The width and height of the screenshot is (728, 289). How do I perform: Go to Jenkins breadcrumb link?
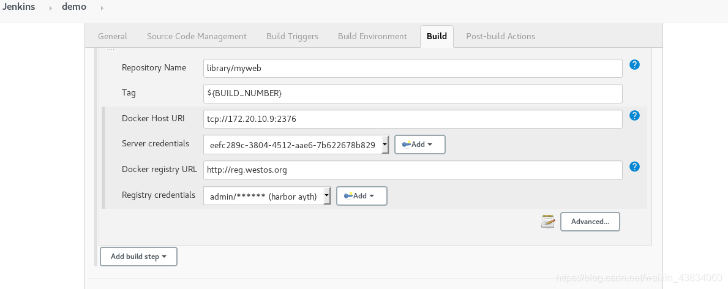pyautogui.click(x=18, y=7)
